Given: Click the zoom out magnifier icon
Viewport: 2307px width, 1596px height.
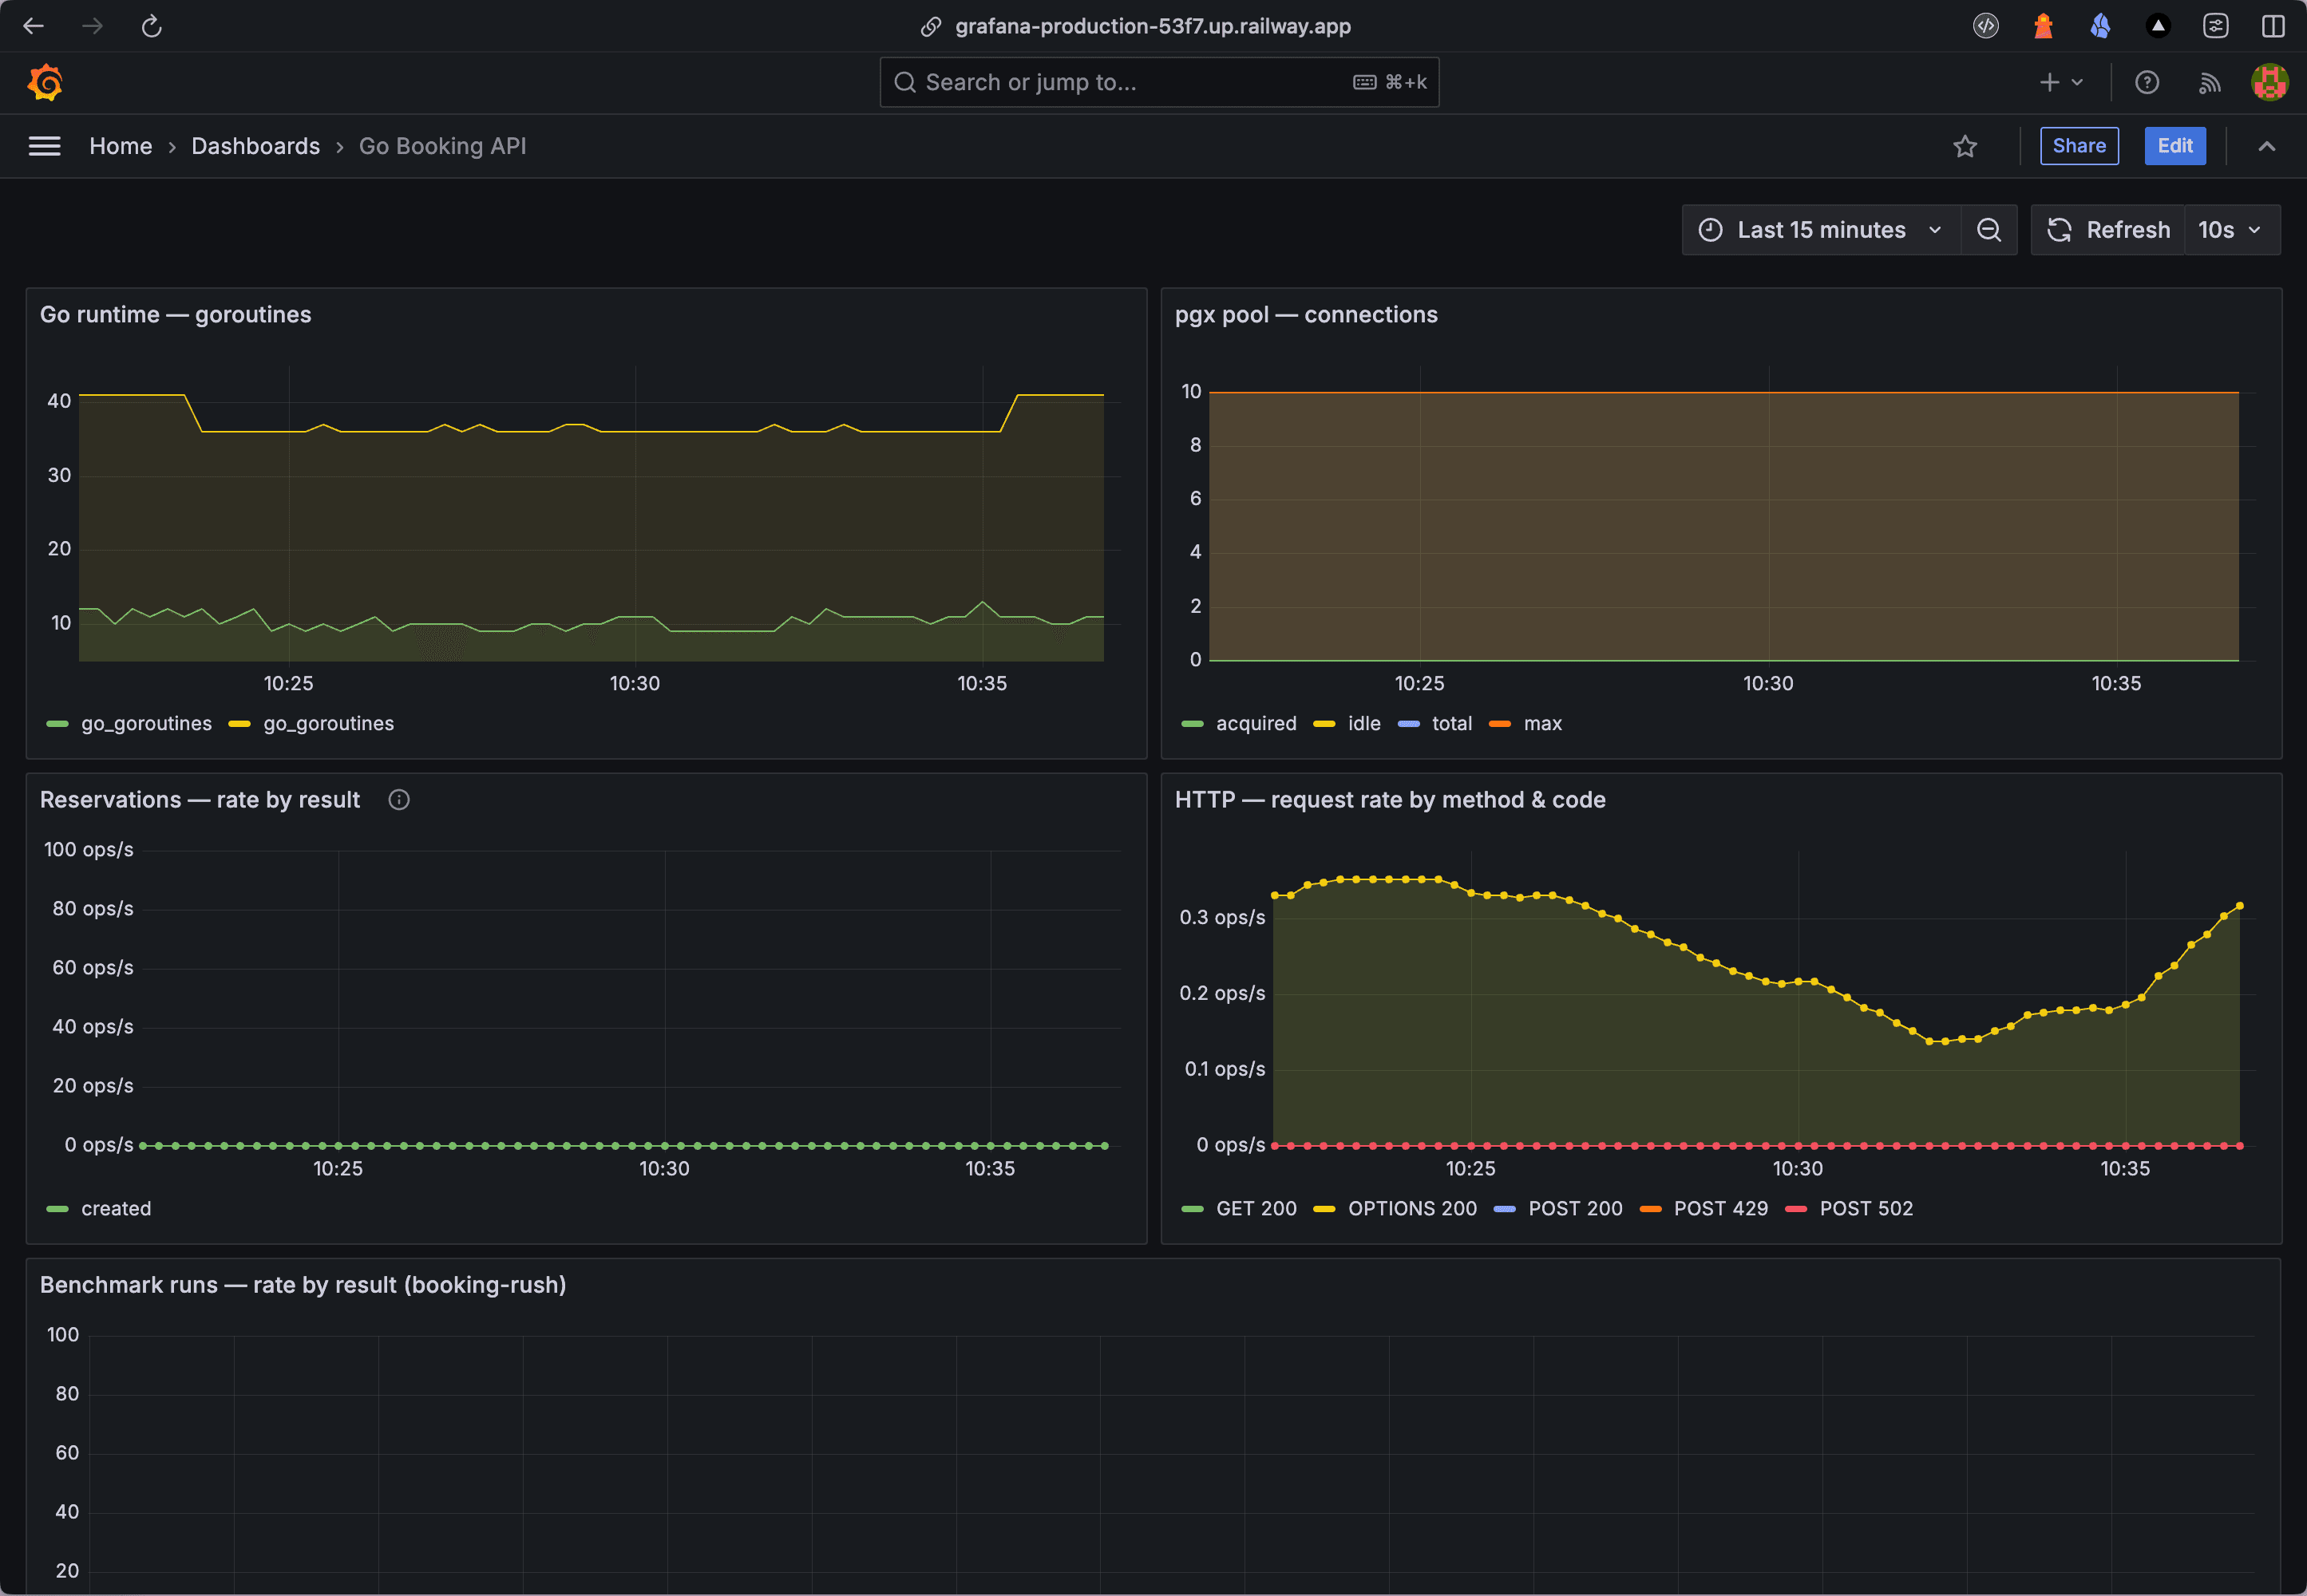Looking at the screenshot, I should (1988, 229).
